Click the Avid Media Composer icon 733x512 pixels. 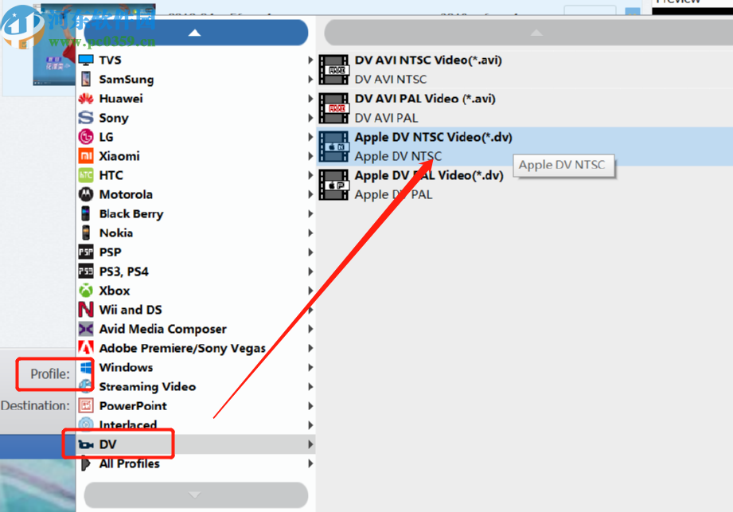tap(86, 329)
